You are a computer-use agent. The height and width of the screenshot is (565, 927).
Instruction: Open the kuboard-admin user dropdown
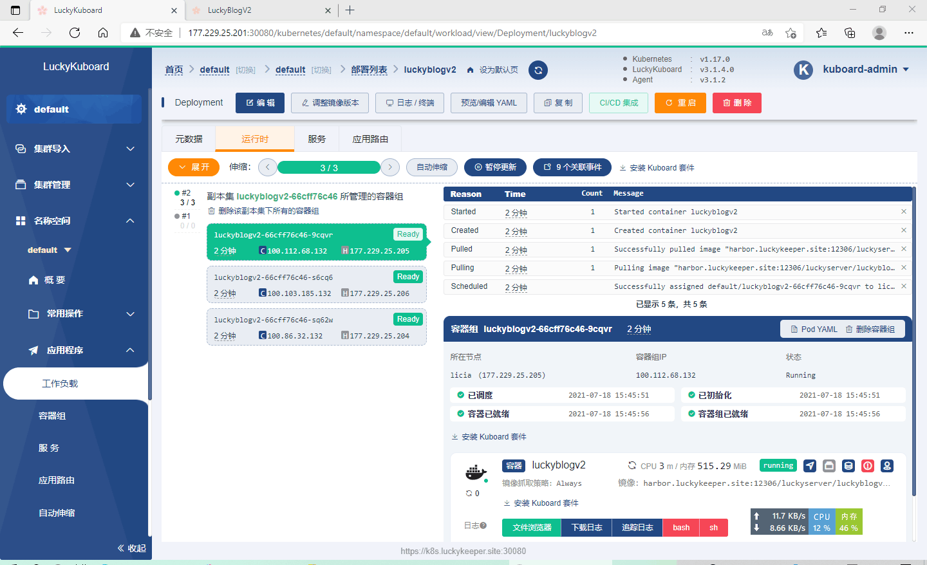[x=866, y=69]
